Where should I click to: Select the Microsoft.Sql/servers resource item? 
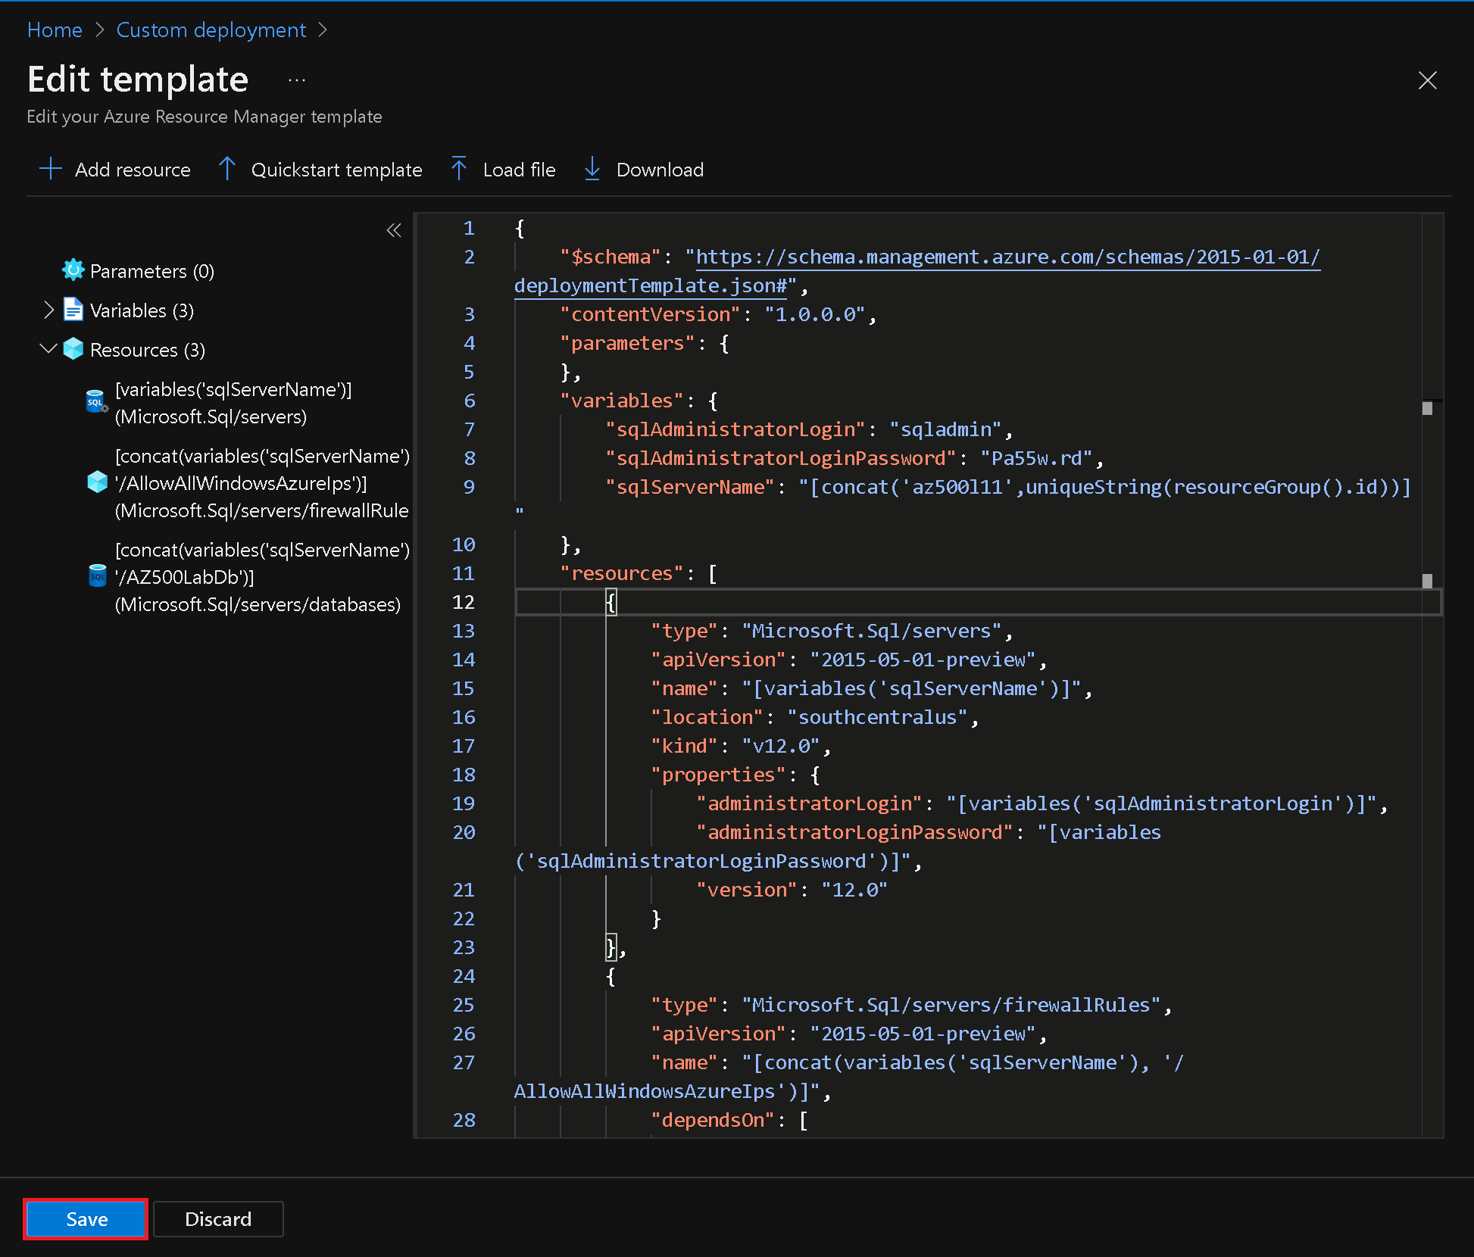233,403
